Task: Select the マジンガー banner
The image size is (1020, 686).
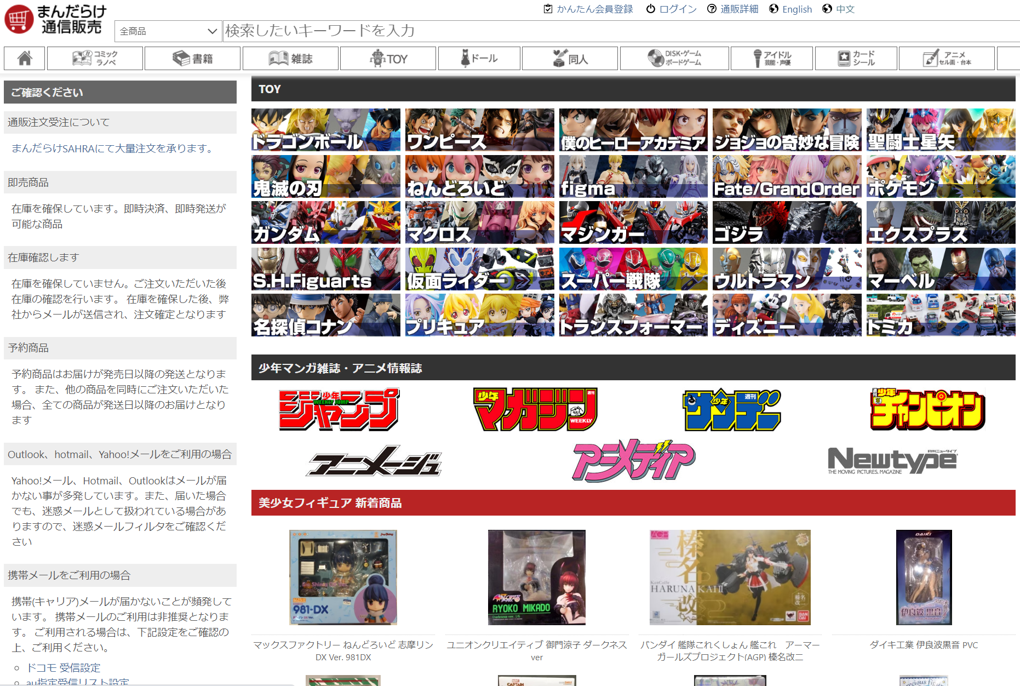Action: tap(633, 222)
